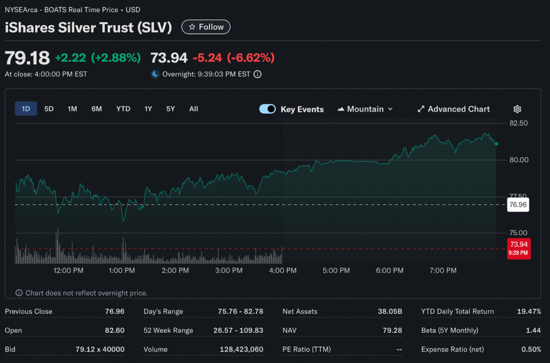Switch chart to YTD range
The image size is (550, 363).
pos(123,109)
